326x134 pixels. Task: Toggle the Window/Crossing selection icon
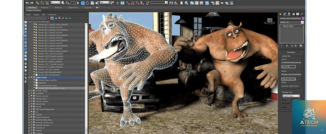pyautogui.click(x=77, y=3)
